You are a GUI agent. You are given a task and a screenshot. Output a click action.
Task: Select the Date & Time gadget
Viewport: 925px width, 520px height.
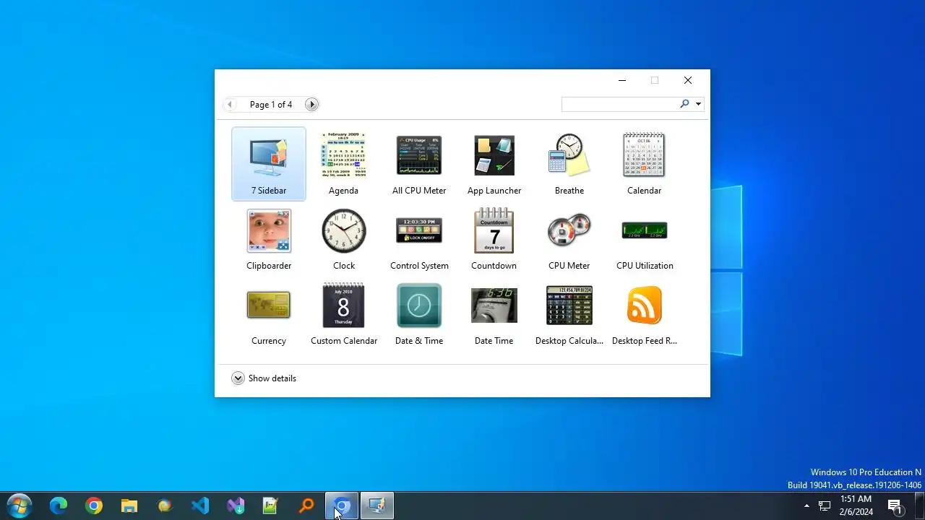click(419, 314)
